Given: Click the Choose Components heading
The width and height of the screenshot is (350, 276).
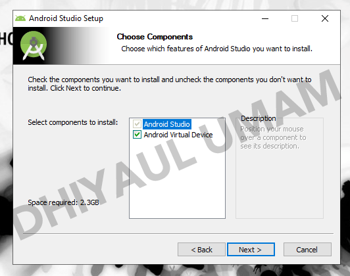Looking at the screenshot, I should 155,37.
